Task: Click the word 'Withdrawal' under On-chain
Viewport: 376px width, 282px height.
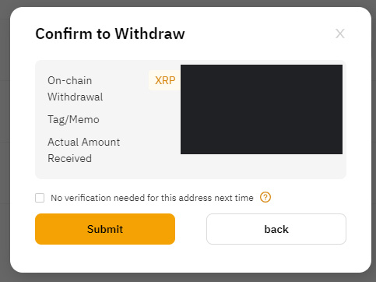Action: [x=76, y=97]
